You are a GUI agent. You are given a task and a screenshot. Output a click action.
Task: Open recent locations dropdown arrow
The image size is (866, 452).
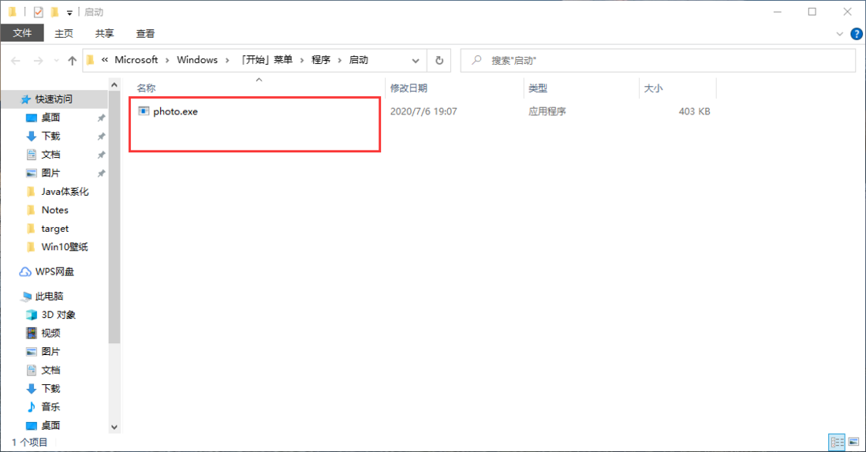[x=56, y=61]
